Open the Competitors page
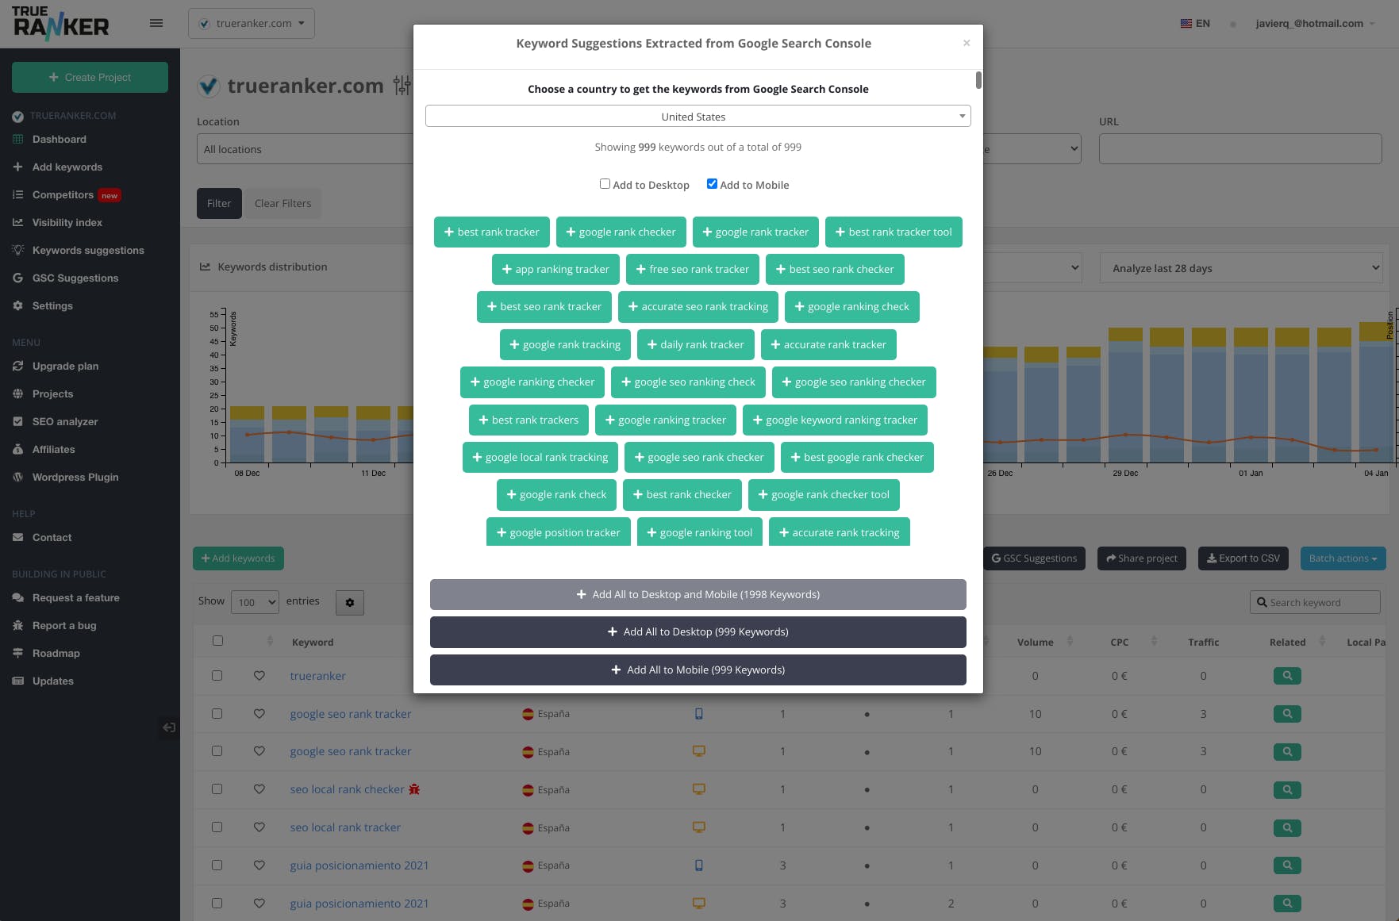Image resolution: width=1399 pixels, height=921 pixels. point(63,194)
